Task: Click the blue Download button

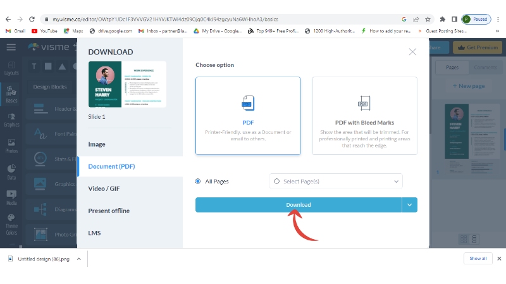Action: pos(298,205)
